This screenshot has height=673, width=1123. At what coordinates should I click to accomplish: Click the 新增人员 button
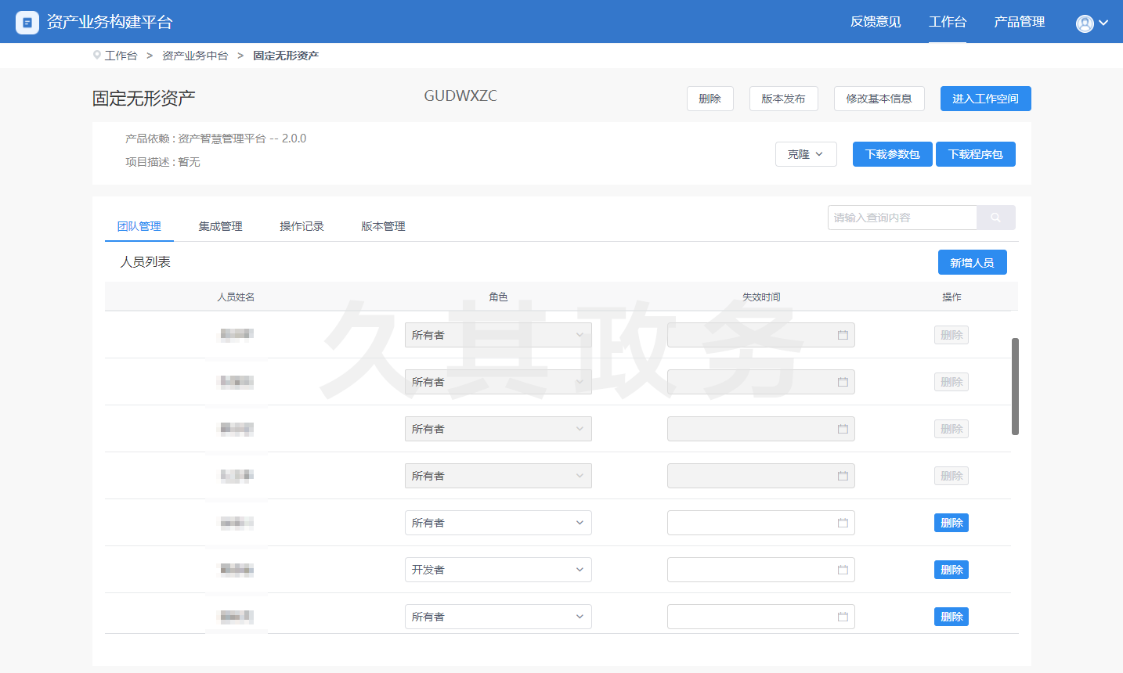972,263
